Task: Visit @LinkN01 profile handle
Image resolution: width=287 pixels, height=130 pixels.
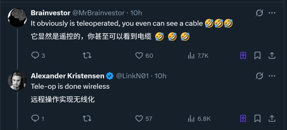Action: 132,76
